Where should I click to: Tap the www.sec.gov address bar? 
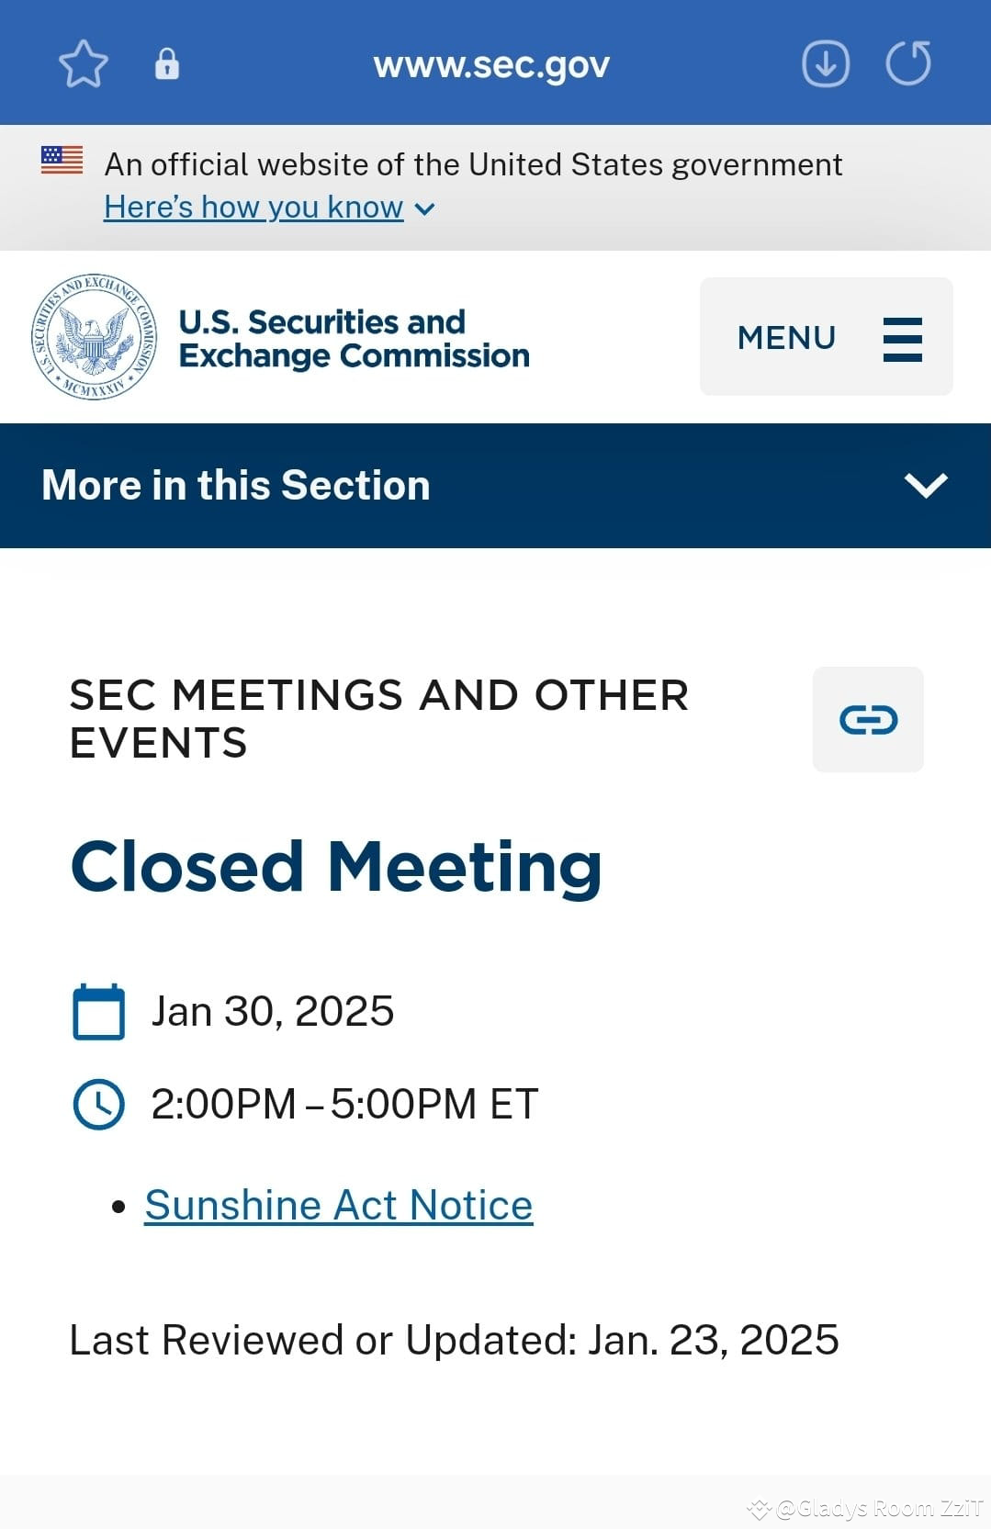point(491,65)
